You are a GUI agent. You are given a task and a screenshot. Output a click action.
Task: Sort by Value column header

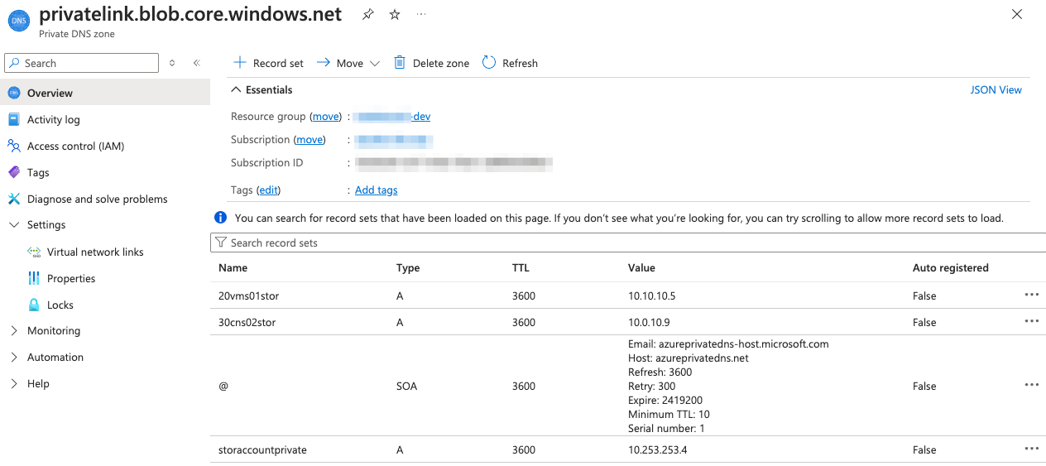(641, 267)
